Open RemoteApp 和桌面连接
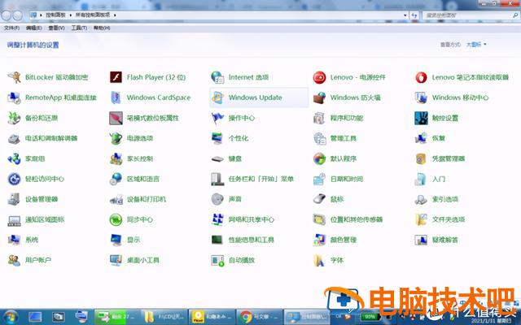The height and width of the screenshot is (325, 521). 52,97
